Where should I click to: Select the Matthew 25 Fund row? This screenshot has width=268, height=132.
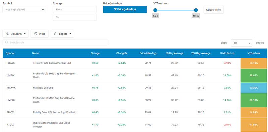tap(135, 88)
